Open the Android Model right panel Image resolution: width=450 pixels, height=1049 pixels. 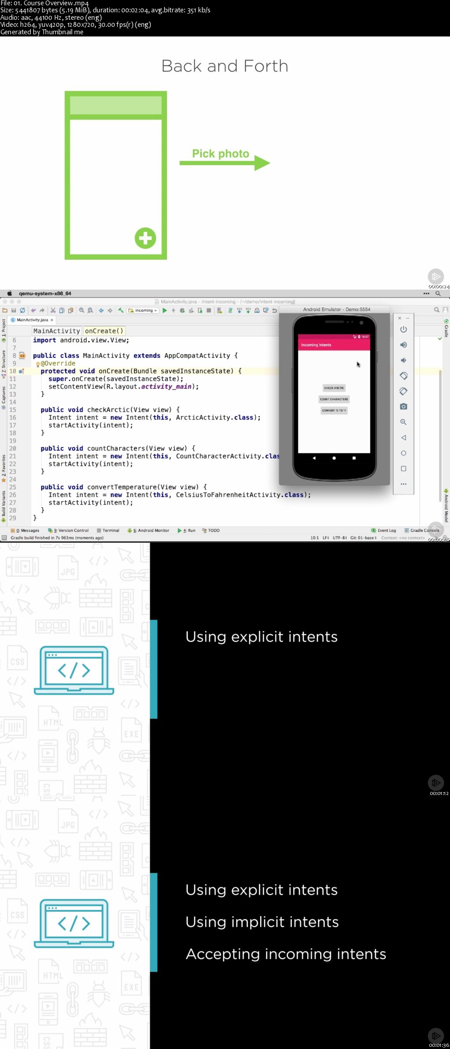(446, 505)
